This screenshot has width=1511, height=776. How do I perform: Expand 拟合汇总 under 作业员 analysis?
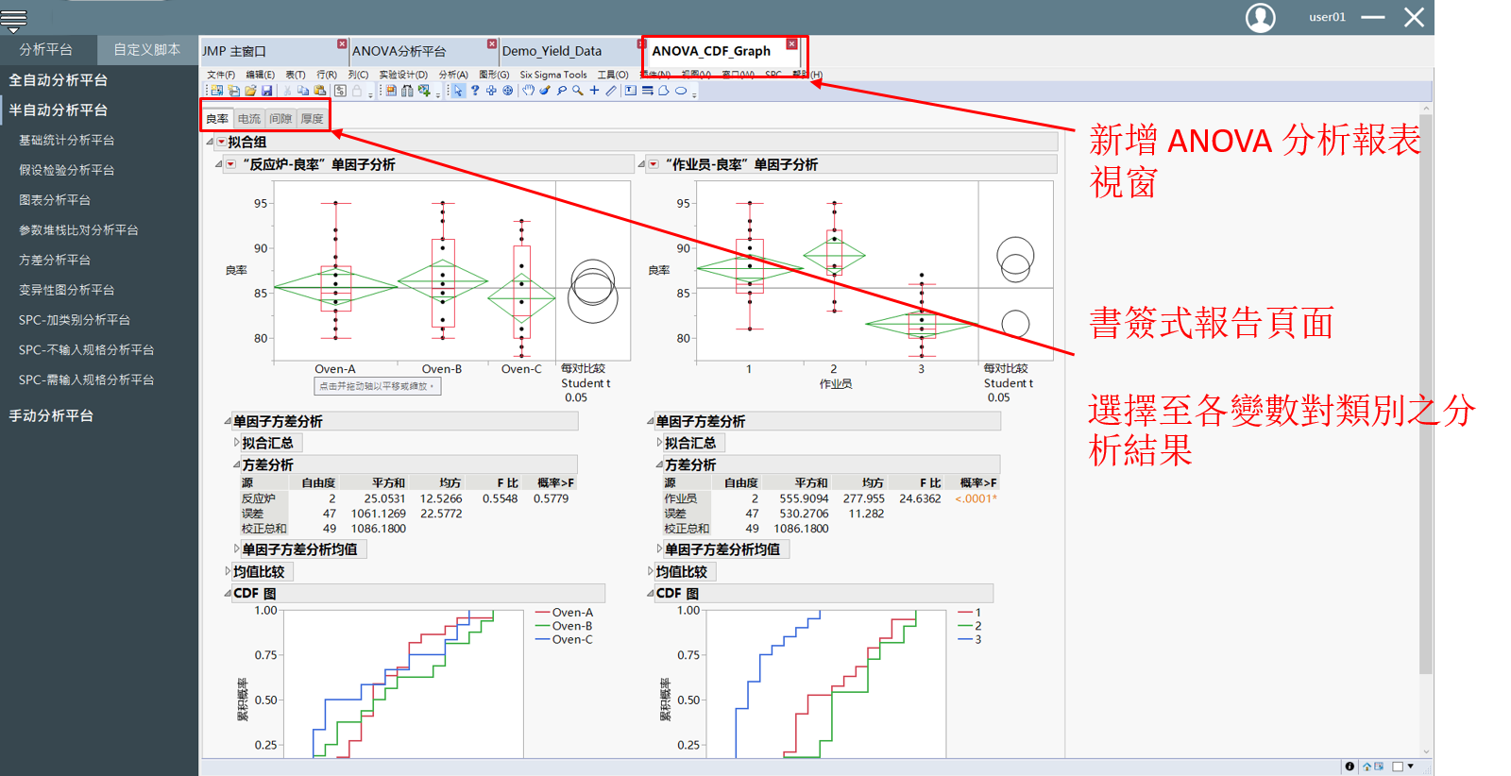pos(659,442)
